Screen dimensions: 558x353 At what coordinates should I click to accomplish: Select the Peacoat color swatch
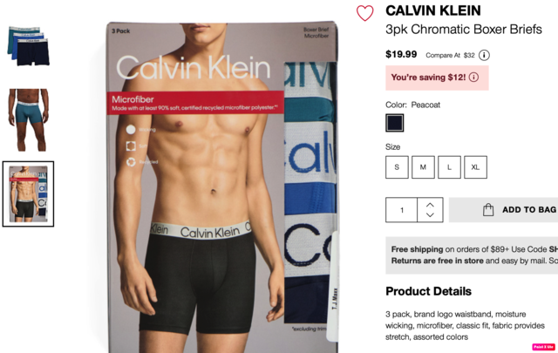click(395, 123)
